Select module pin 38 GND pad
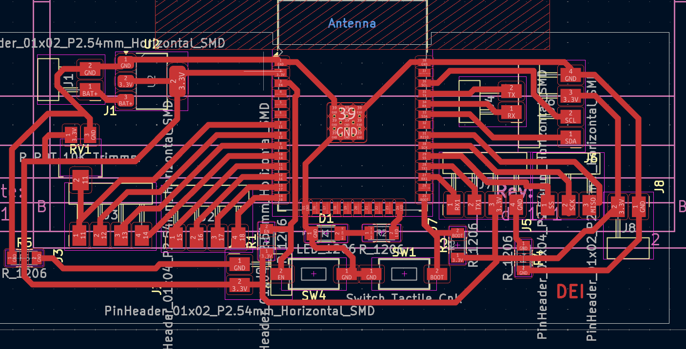Viewport: 686px width, 349px height. point(424,62)
